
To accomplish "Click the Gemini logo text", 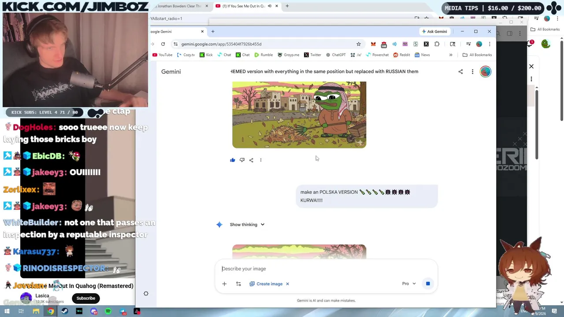I will [x=171, y=71].
